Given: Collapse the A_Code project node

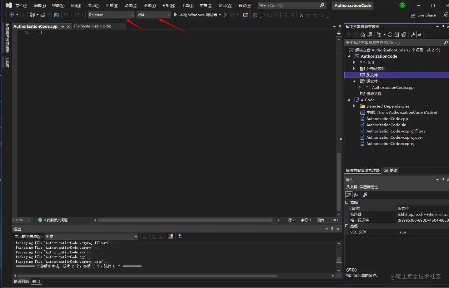Looking at the screenshot, I should [349, 100].
